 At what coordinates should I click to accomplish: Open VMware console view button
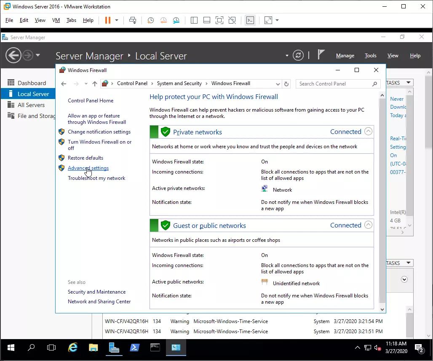[250, 20]
